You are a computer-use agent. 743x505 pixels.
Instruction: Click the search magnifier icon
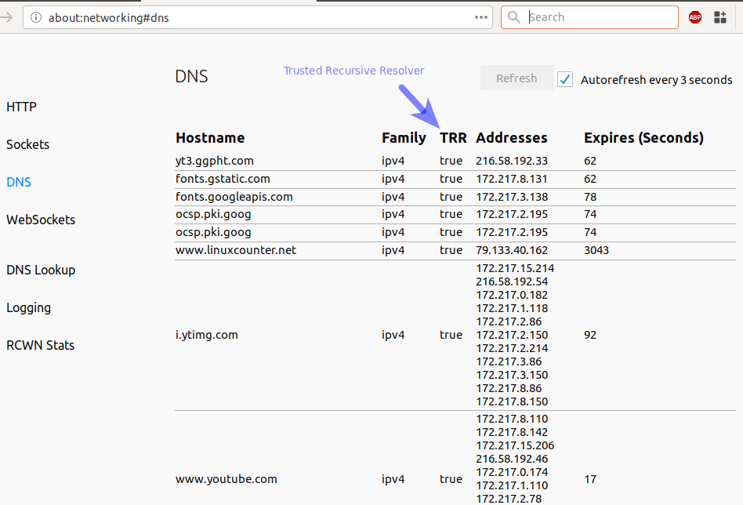[513, 17]
